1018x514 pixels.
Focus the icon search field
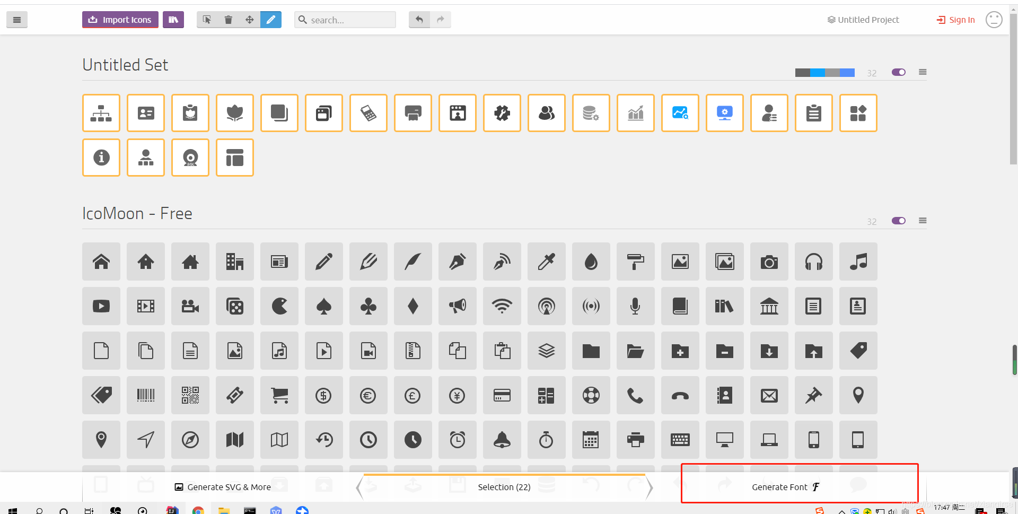tap(345, 20)
